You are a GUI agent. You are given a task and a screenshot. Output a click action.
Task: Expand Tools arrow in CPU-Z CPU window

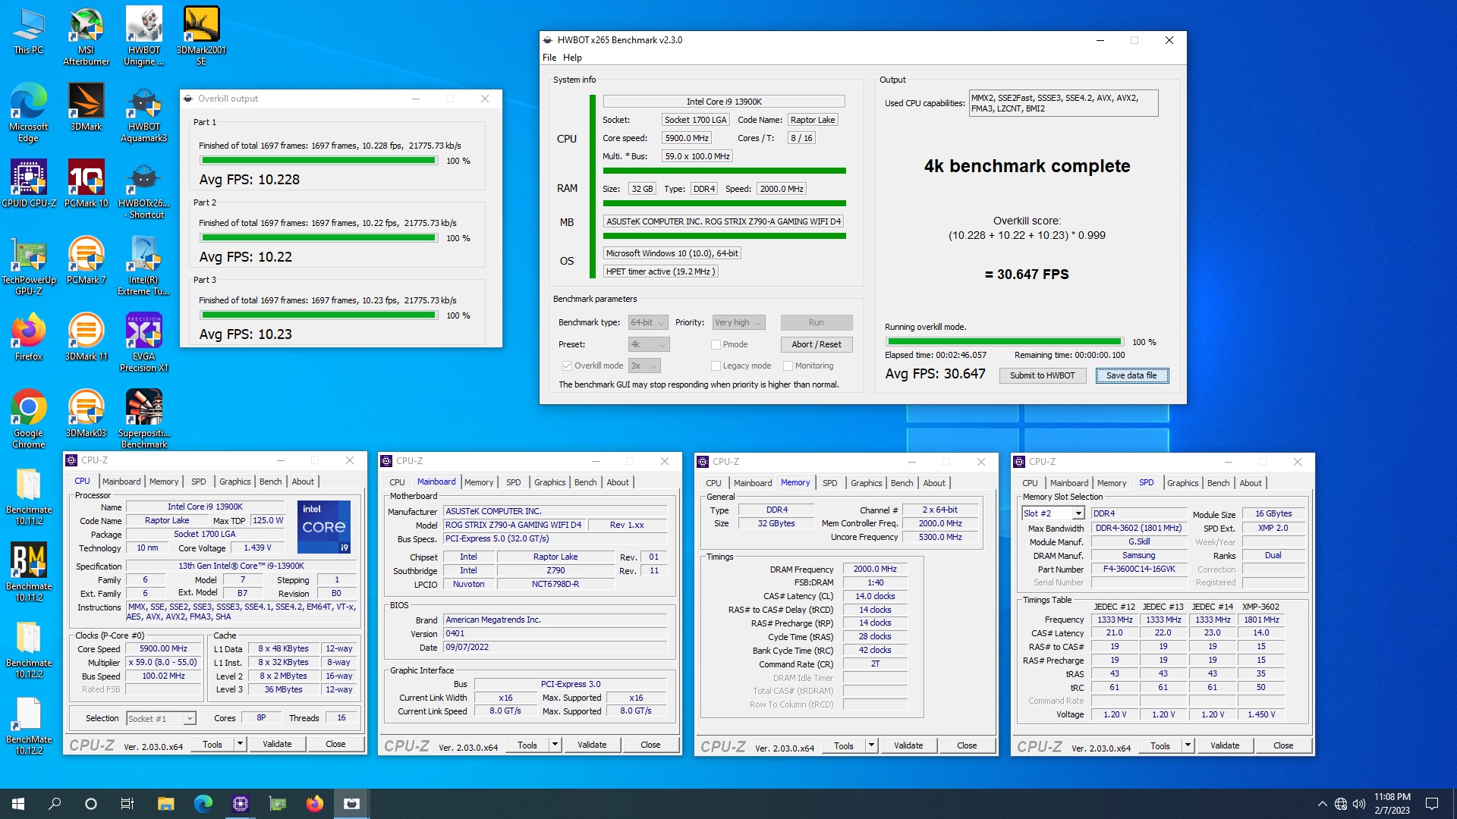tap(240, 744)
